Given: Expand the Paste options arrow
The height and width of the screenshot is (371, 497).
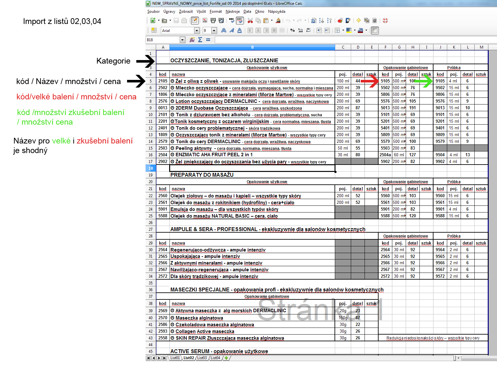Looking at the screenshot, I should tap(272, 20).
